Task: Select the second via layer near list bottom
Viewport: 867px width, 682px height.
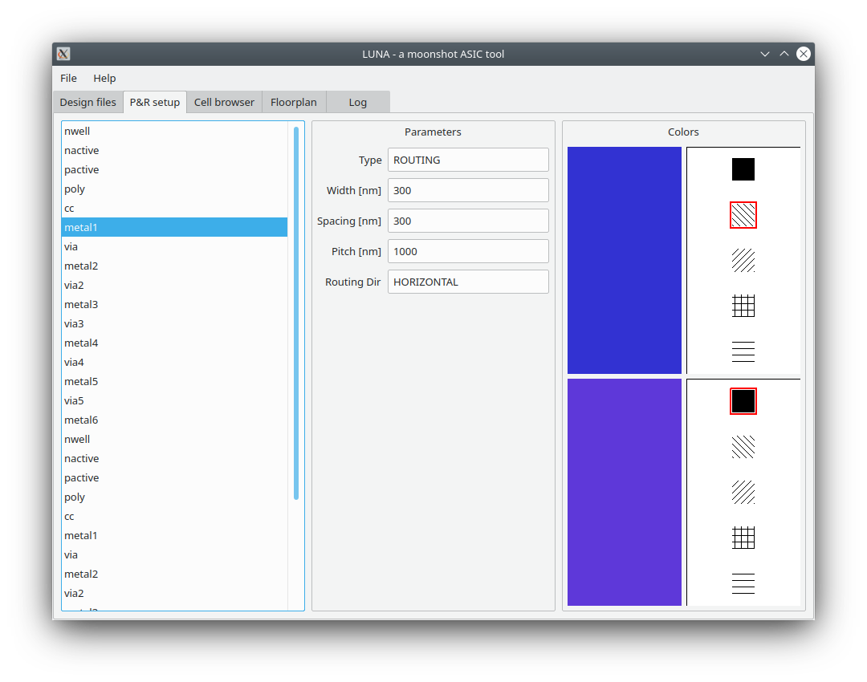Action: tap(175, 555)
